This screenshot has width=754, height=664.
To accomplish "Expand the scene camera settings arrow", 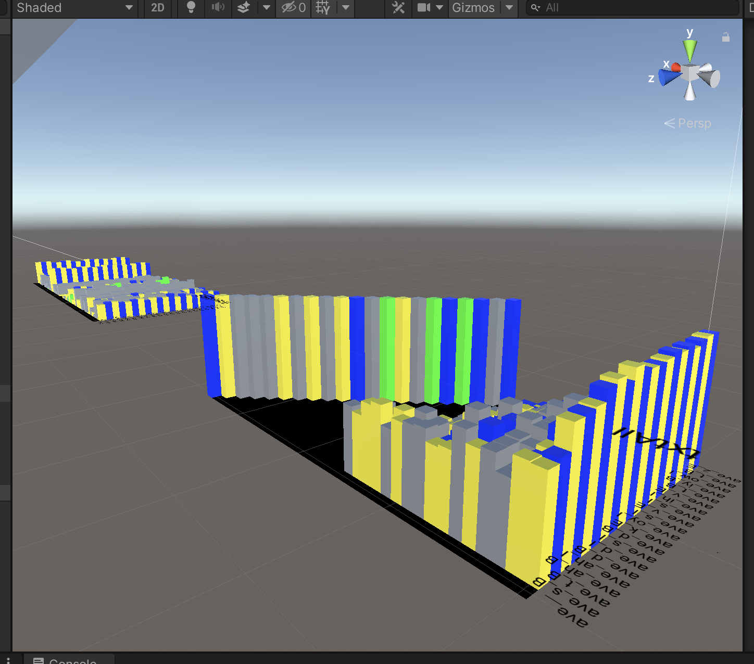I will [x=439, y=7].
